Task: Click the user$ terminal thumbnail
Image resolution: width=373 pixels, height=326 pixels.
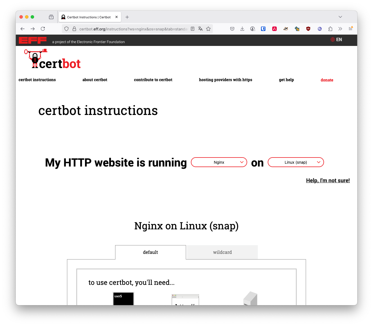Action: pos(123,299)
